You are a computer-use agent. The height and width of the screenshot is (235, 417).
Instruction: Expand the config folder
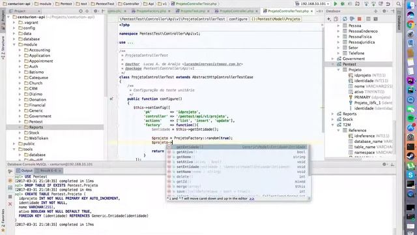click(14, 28)
